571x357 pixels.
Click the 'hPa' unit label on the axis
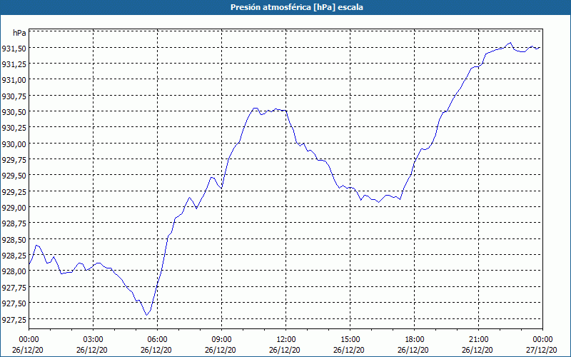coord(19,33)
